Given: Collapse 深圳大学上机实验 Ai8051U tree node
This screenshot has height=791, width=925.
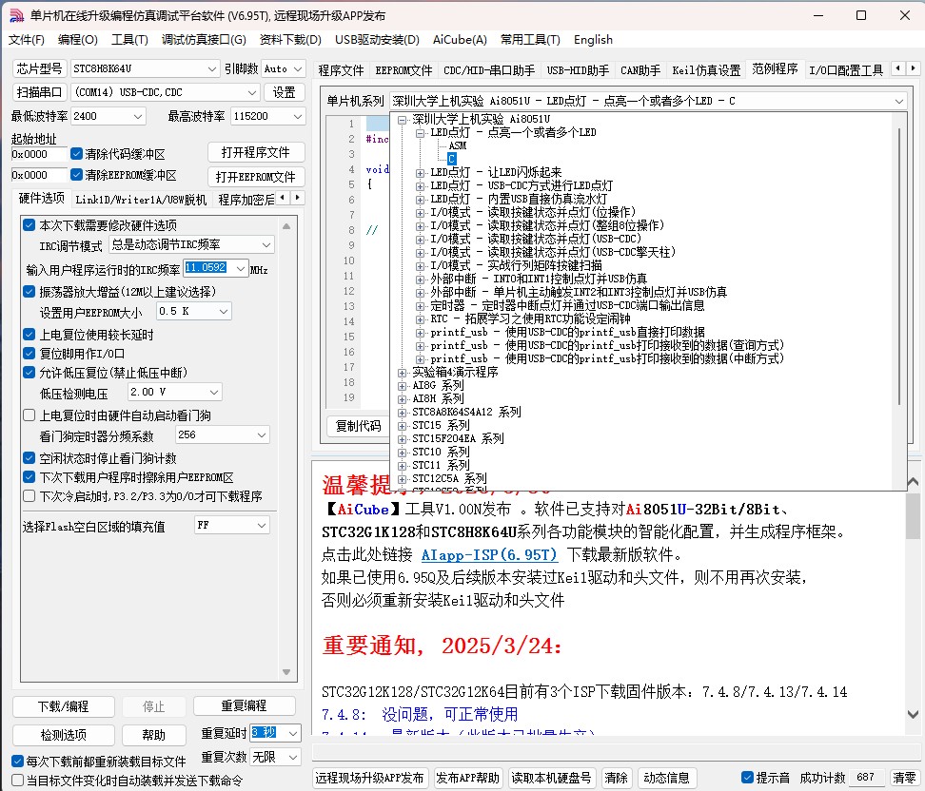Looking at the screenshot, I should (x=402, y=120).
